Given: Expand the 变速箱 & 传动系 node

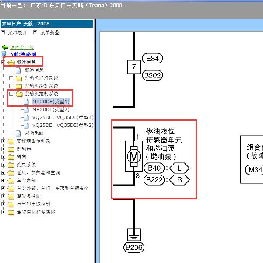Looking at the screenshot, I should (x=3, y=141).
